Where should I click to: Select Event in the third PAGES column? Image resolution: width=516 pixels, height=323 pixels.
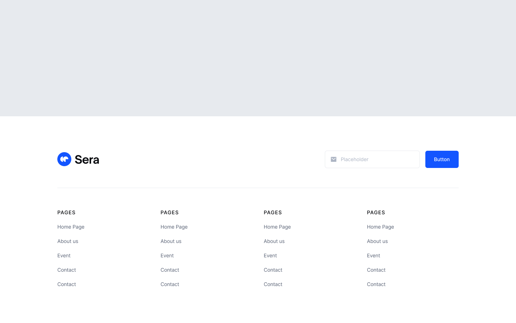point(270,256)
